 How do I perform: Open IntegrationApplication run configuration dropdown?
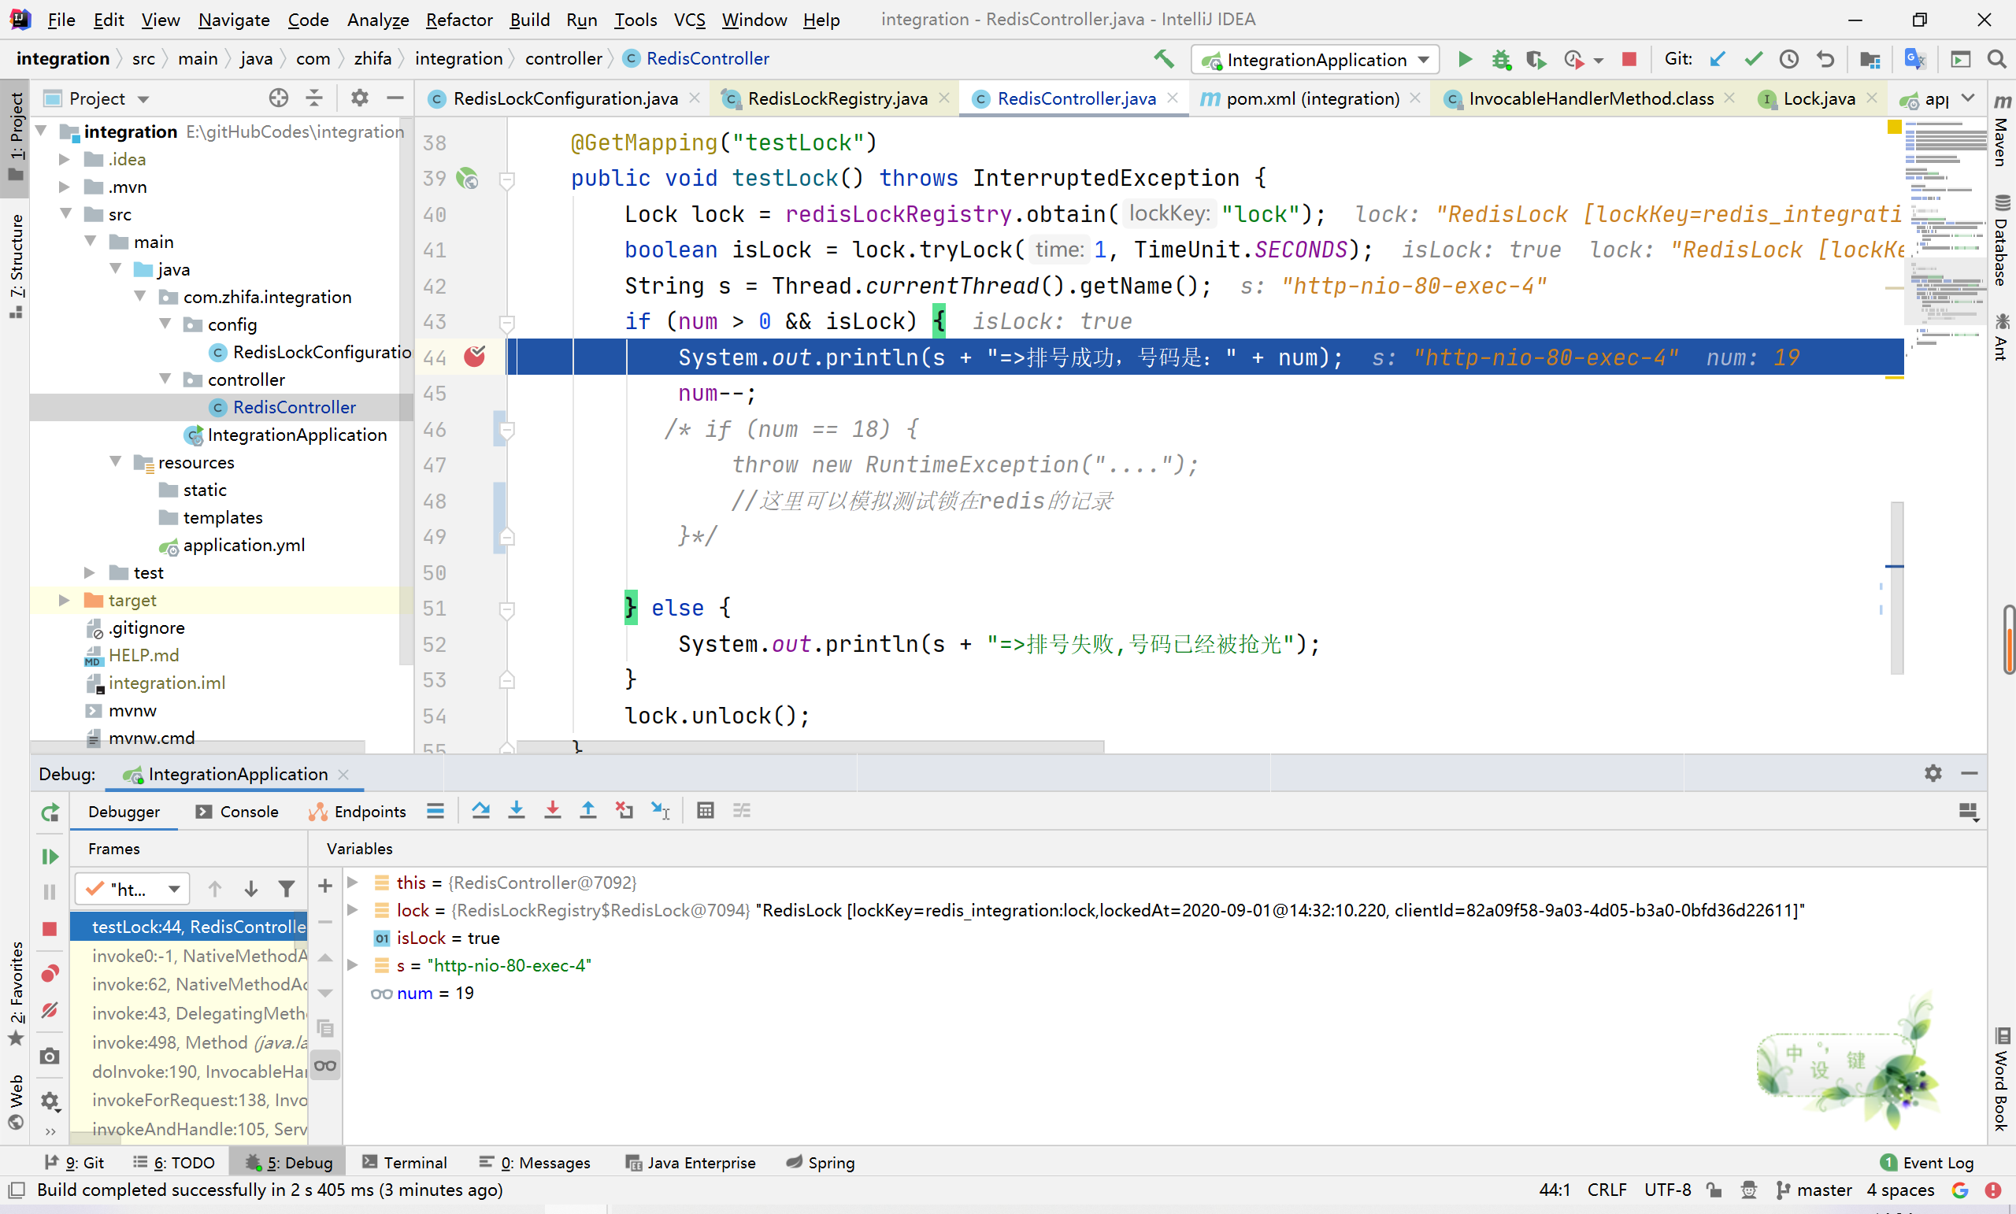1315,59
